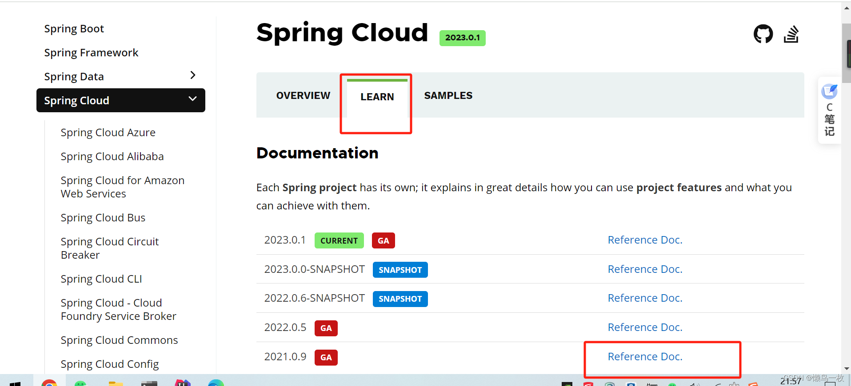The height and width of the screenshot is (386, 851).
Task: Open Reference Doc. for 2022.0.6-SNAPSHOT
Action: [645, 298]
